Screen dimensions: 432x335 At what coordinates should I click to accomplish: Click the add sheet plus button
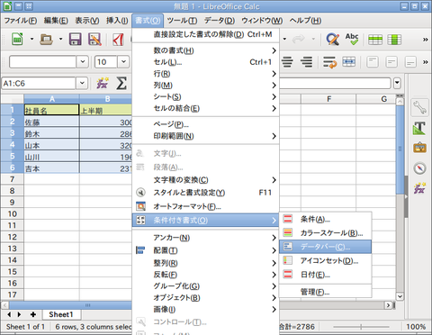pos(33,314)
